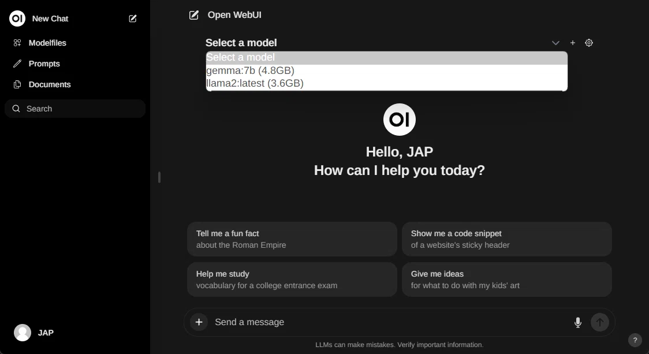Click the Documents file icon

17,84
